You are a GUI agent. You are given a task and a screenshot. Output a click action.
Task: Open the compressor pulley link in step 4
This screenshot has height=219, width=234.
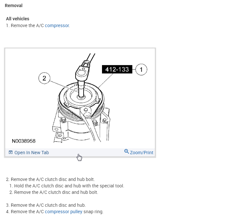pos(64,212)
